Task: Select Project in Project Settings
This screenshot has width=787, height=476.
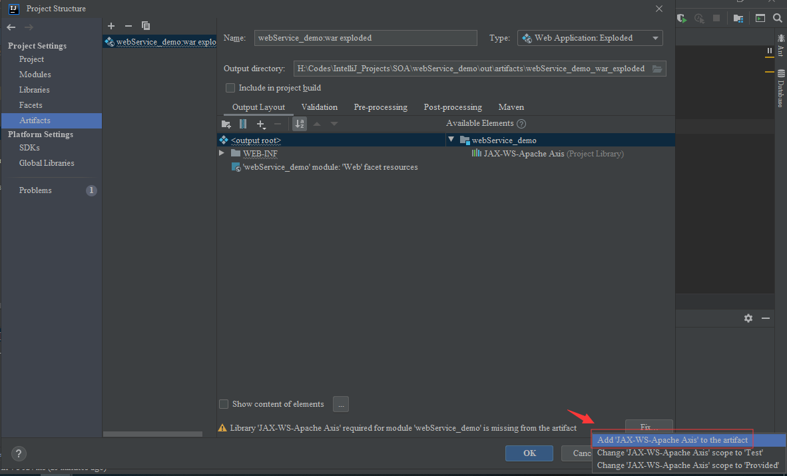Action: [31, 59]
